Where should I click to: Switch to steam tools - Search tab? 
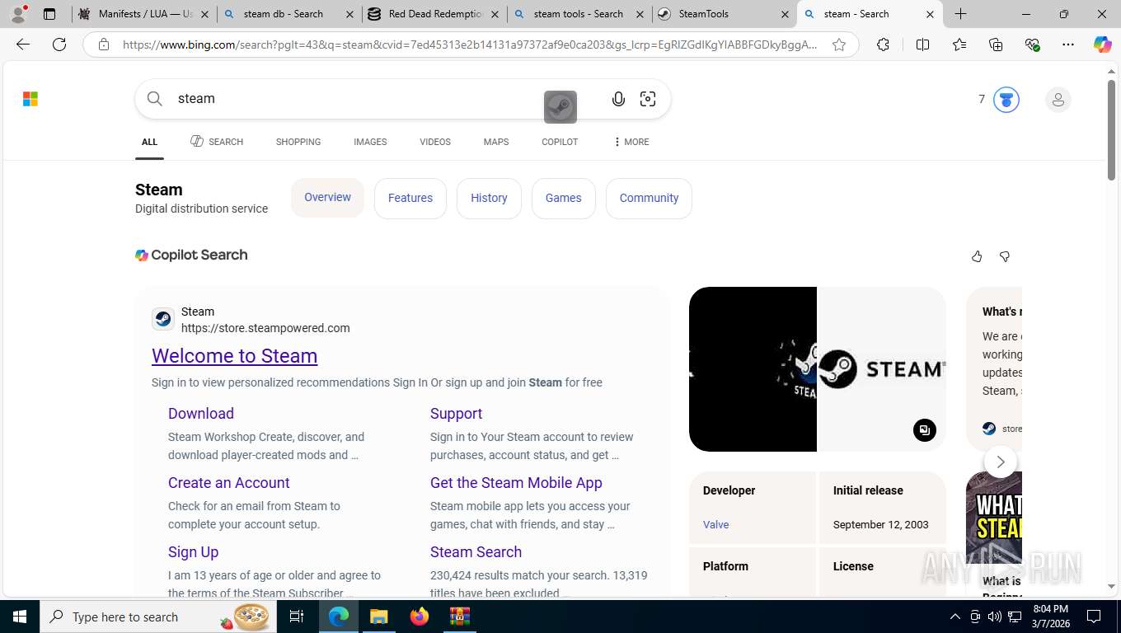point(579,14)
